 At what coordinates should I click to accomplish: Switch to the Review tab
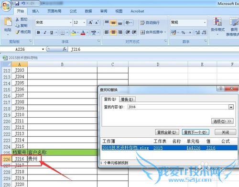coord(104,11)
